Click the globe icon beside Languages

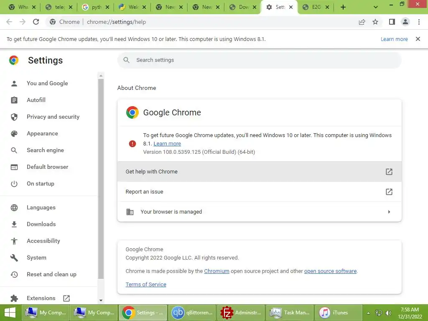click(x=14, y=208)
